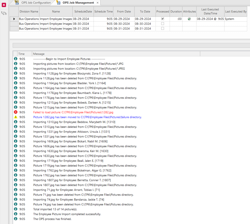Select the 'Failed to load picture' log message

[73, 112]
